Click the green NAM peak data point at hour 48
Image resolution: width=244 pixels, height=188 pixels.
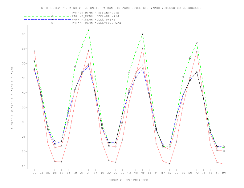point(143,34)
